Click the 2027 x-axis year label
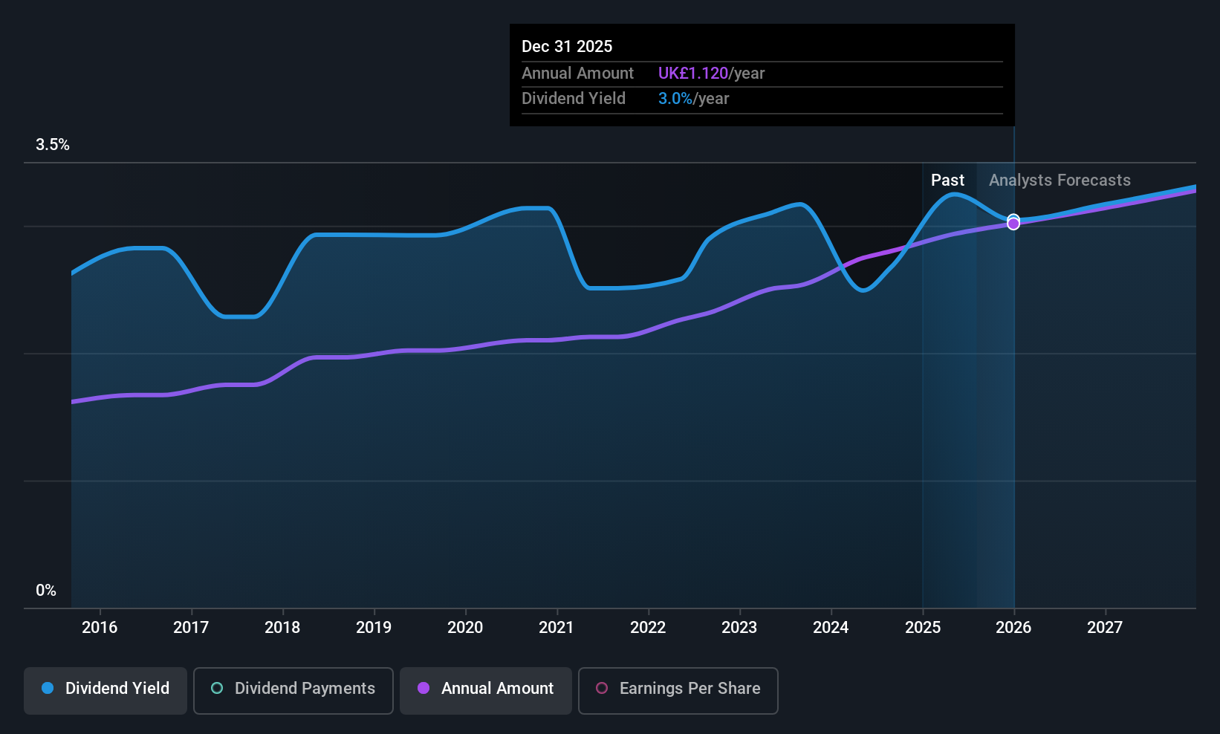The image size is (1220, 734). (x=1105, y=628)
